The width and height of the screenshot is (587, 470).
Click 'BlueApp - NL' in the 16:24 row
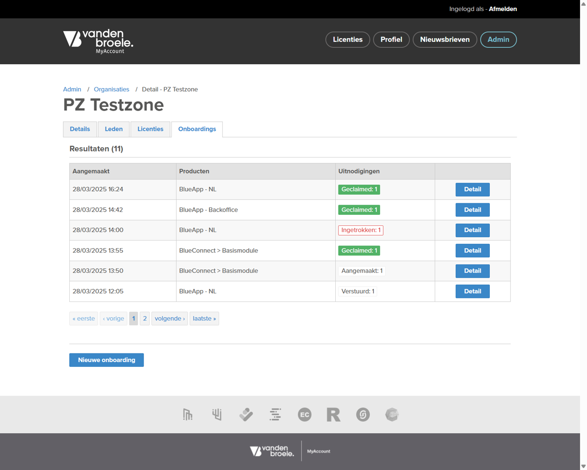point(198,189)
